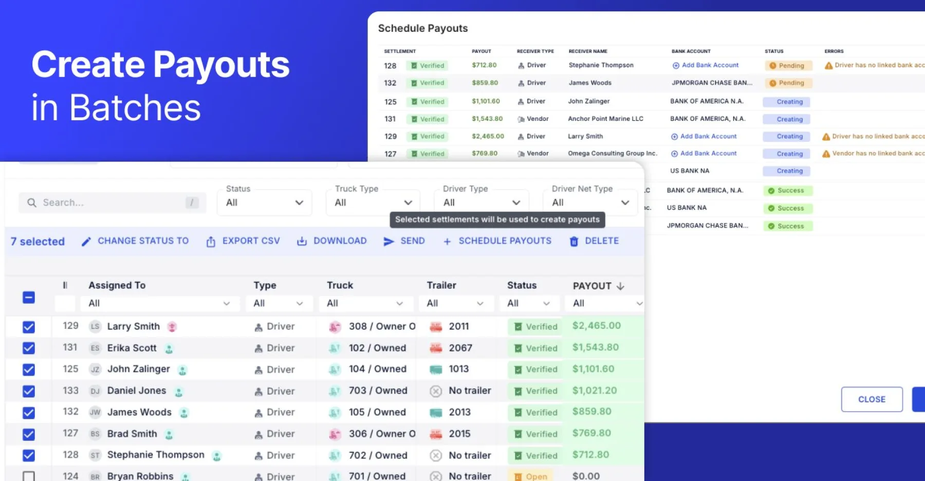Expand the Assigned To column filter

(x=160, y=304)
